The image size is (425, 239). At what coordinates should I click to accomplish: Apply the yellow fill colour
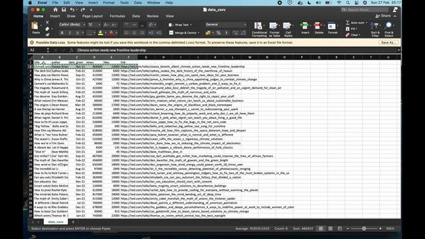100,33
